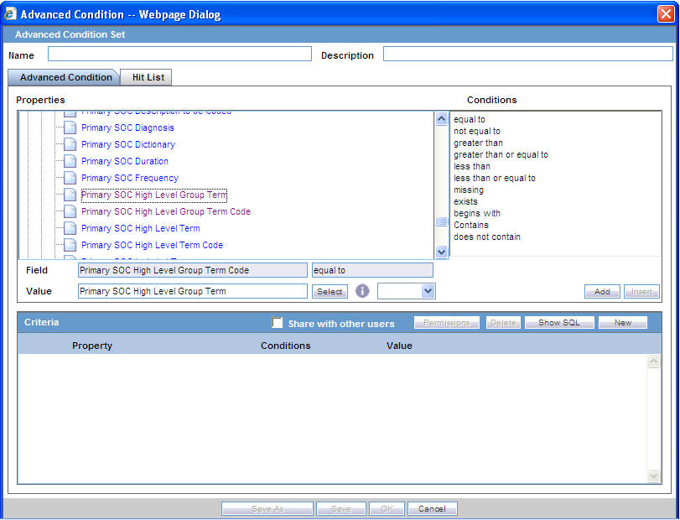The image size is (680, 520).
Task: Click the dialog icon in the title bar
Action: click(x=10, y=13)
